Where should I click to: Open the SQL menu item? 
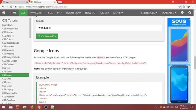(x=50, y=13)
